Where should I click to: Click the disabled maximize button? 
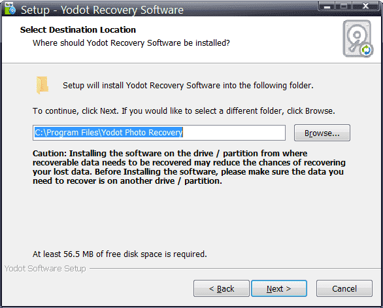pyautogui.click(x=344, y=6)
